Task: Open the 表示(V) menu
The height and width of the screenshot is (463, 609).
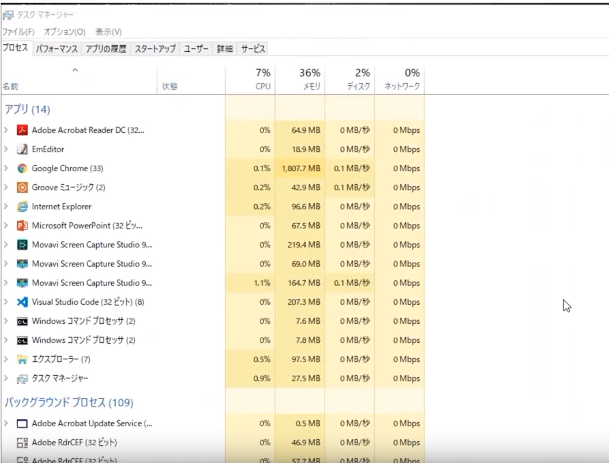Action: point(108,32)
